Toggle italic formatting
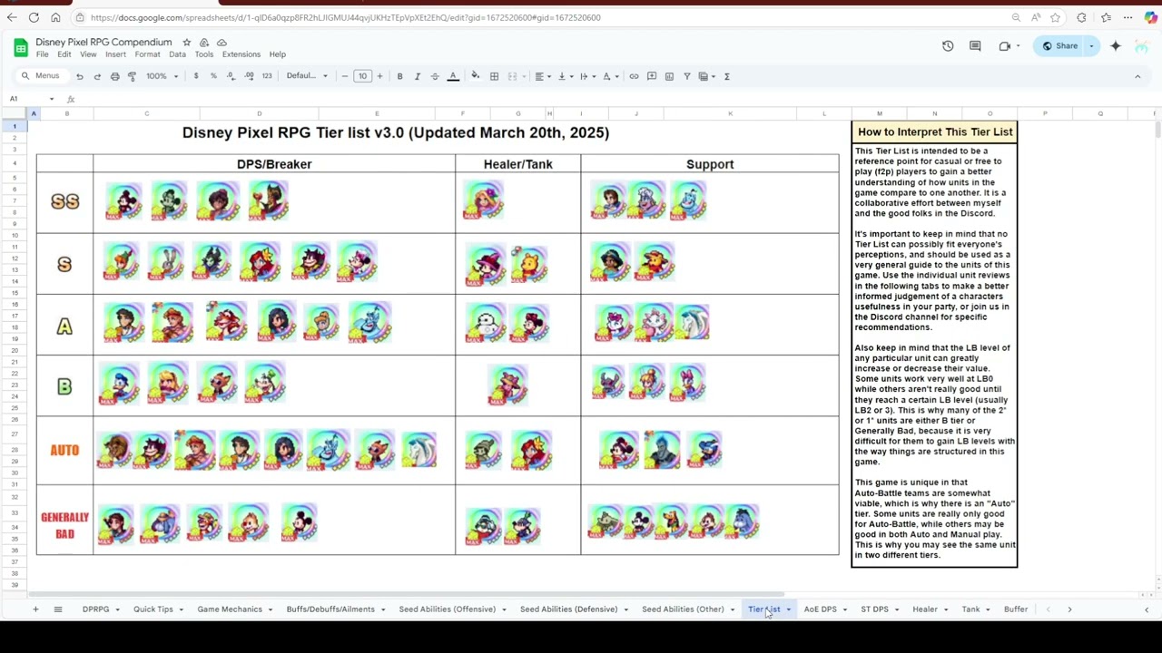Image resolution: width=1162 pixels, height=653 pixels. click(x=417, y=76)
